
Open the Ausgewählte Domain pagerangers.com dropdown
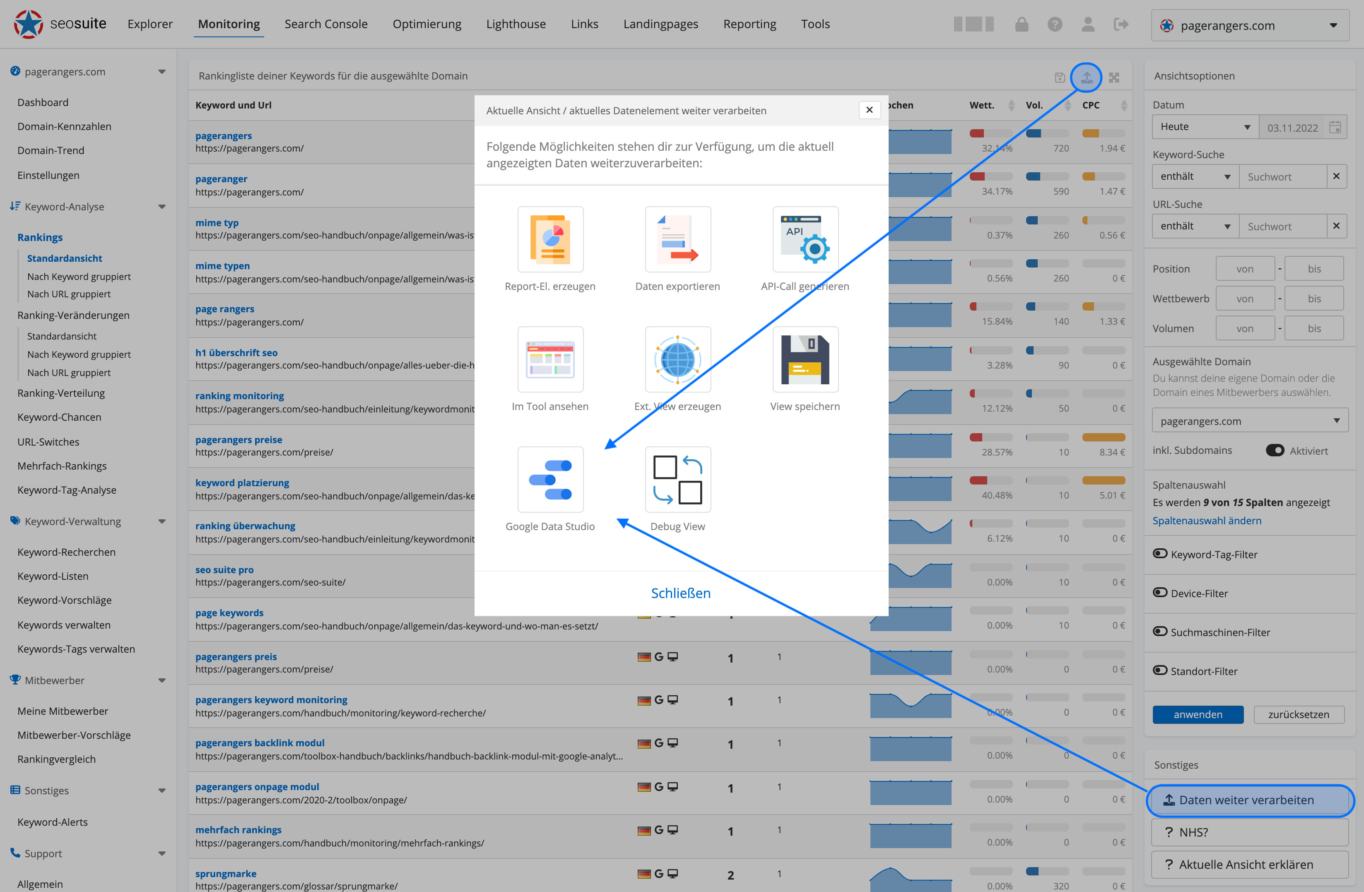coord(1250,421)
